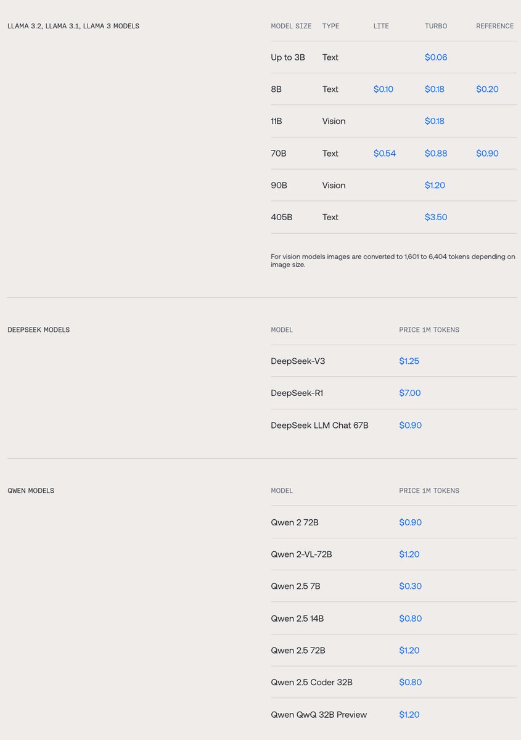
Task: Click the $1.20 price for Qwen QwQ 32B Preview
Action: 409,715
